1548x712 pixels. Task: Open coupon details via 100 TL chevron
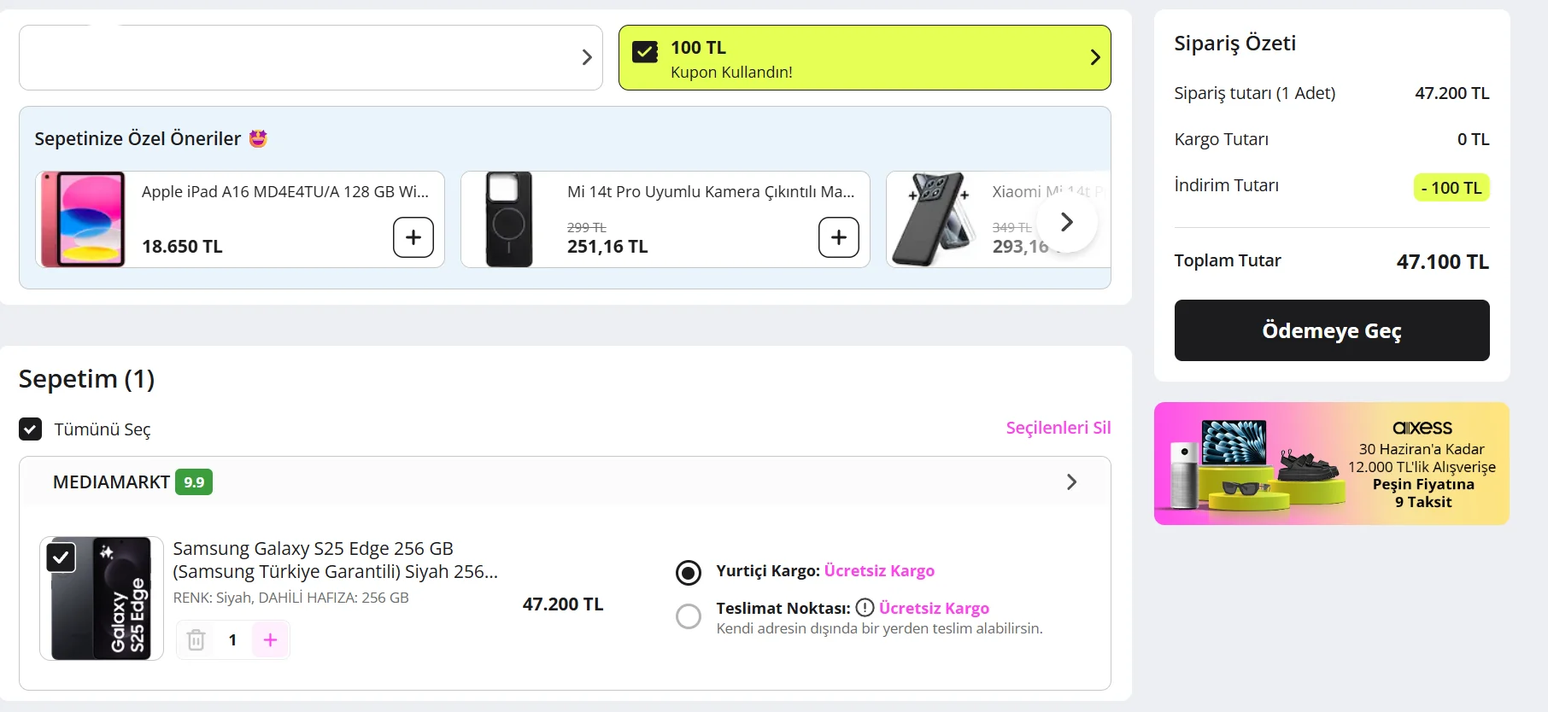click(1095, 57)
